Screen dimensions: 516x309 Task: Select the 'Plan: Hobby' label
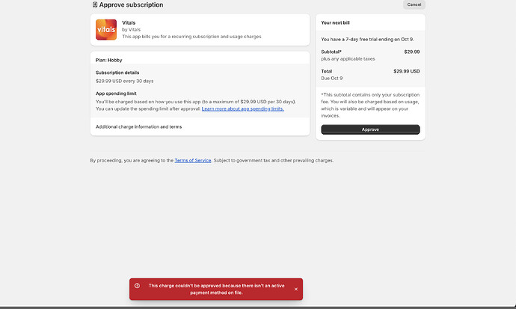click(109, 60)
